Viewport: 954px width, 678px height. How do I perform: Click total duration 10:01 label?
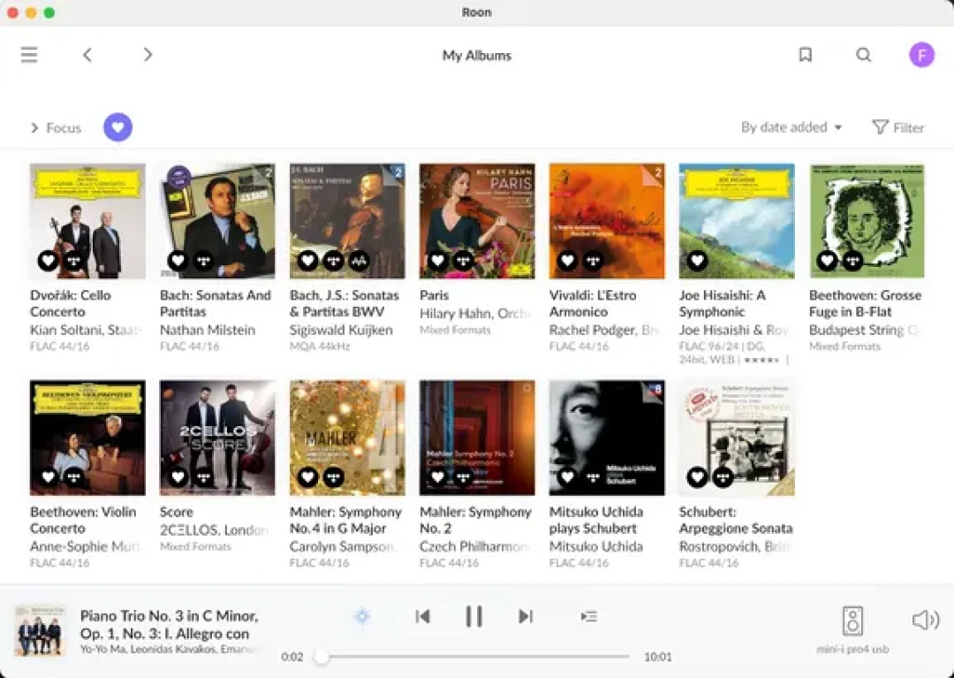pyautogui.click(x=658, y=657)
